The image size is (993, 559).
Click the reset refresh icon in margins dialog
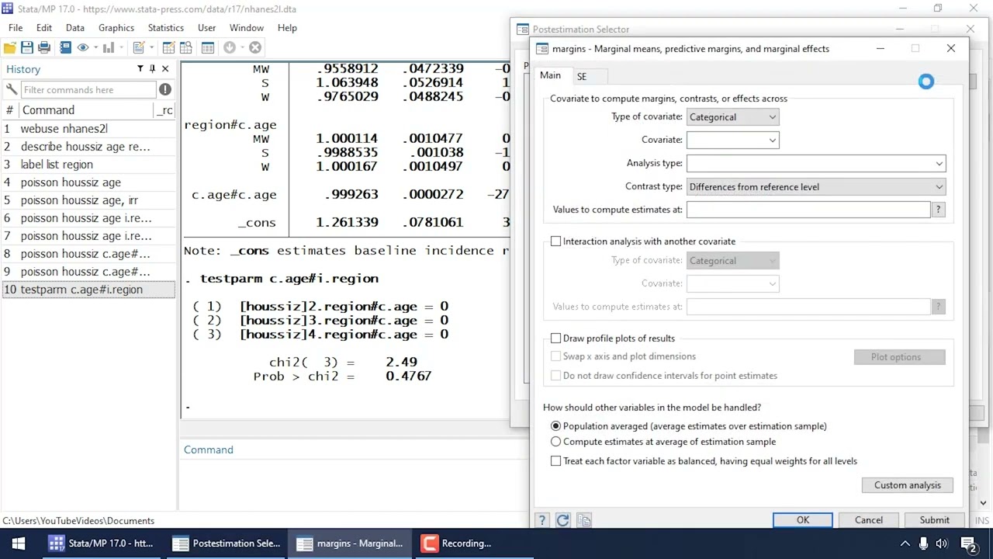tap(562, 520)
